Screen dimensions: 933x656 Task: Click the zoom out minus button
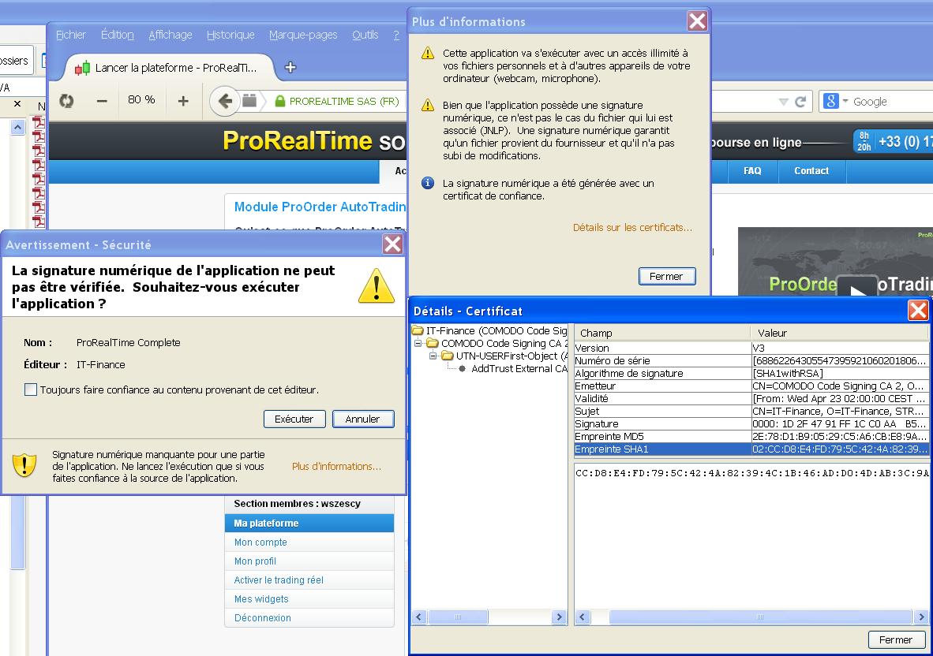102,101
